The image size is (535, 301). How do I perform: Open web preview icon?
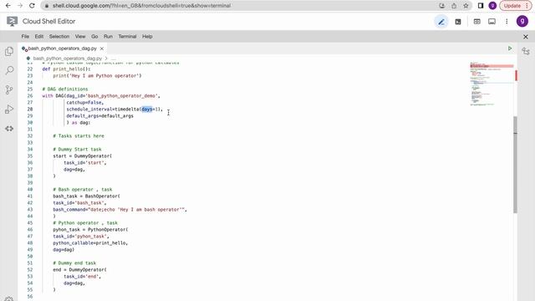point(477,22)
